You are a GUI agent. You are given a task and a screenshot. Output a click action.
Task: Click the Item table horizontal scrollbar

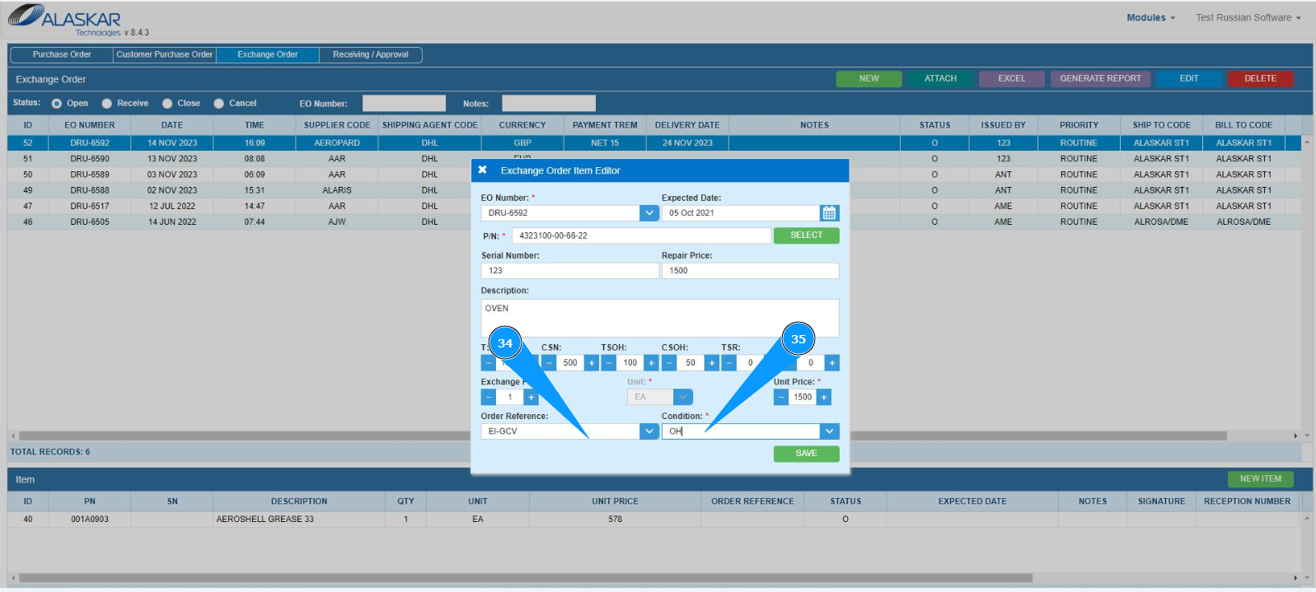(x=526, y=578)
